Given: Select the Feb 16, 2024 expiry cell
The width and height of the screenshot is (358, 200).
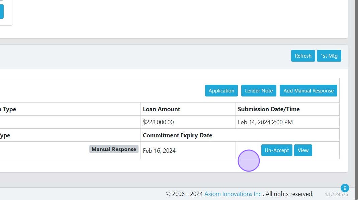Looking at the screenshot, I should point(159,151).
